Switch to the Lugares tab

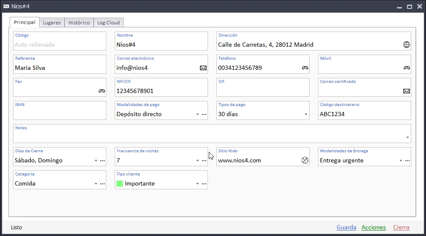(x=52, y=23)
